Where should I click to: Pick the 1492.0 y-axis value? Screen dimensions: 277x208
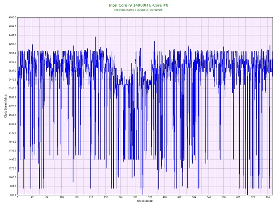[x=12, y=160]
